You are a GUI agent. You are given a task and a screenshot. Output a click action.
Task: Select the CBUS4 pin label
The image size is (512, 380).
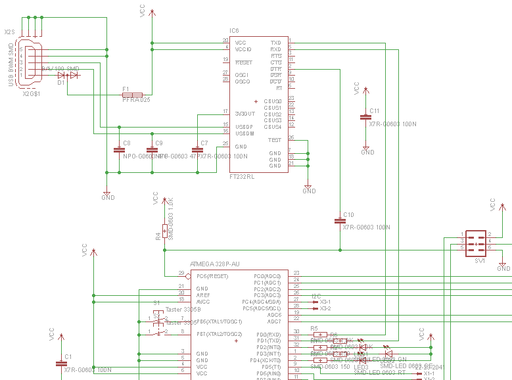pyautogui.click(x=273, y=127)
